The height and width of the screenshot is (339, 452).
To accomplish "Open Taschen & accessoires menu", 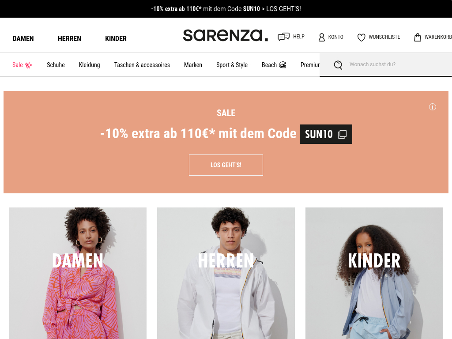I will [x=142, y=65].
